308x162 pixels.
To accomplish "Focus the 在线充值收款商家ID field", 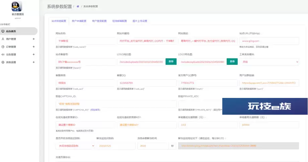I will point(85,125).
